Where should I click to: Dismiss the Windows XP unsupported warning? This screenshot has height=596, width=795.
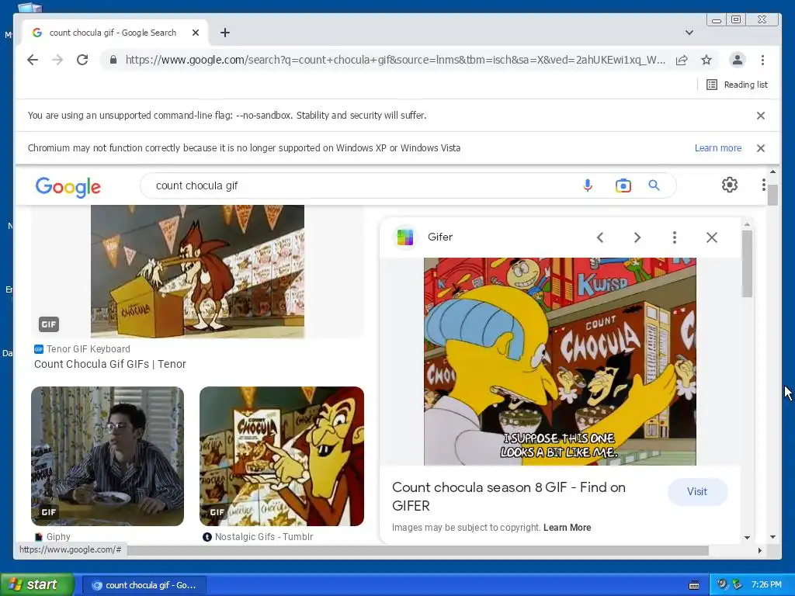pyautogui.click(x=761, y=148)
